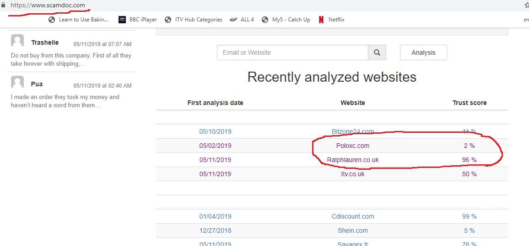Open the ALL 4 bookmark icon
The height and width of the screenshot is (246, 529).
[x=233, y=20]
